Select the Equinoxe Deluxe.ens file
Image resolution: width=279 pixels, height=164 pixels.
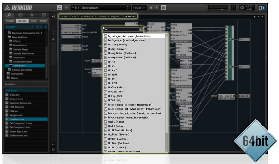point(26,103)
